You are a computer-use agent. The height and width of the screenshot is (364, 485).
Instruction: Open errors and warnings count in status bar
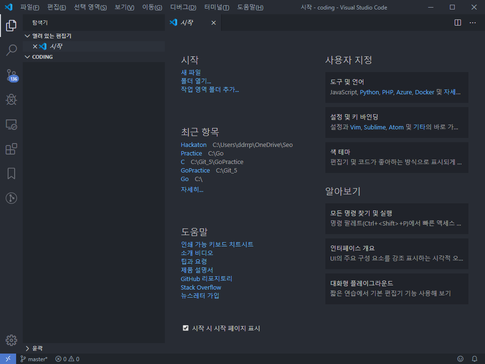pyautogui.click(x=67, y=359)
